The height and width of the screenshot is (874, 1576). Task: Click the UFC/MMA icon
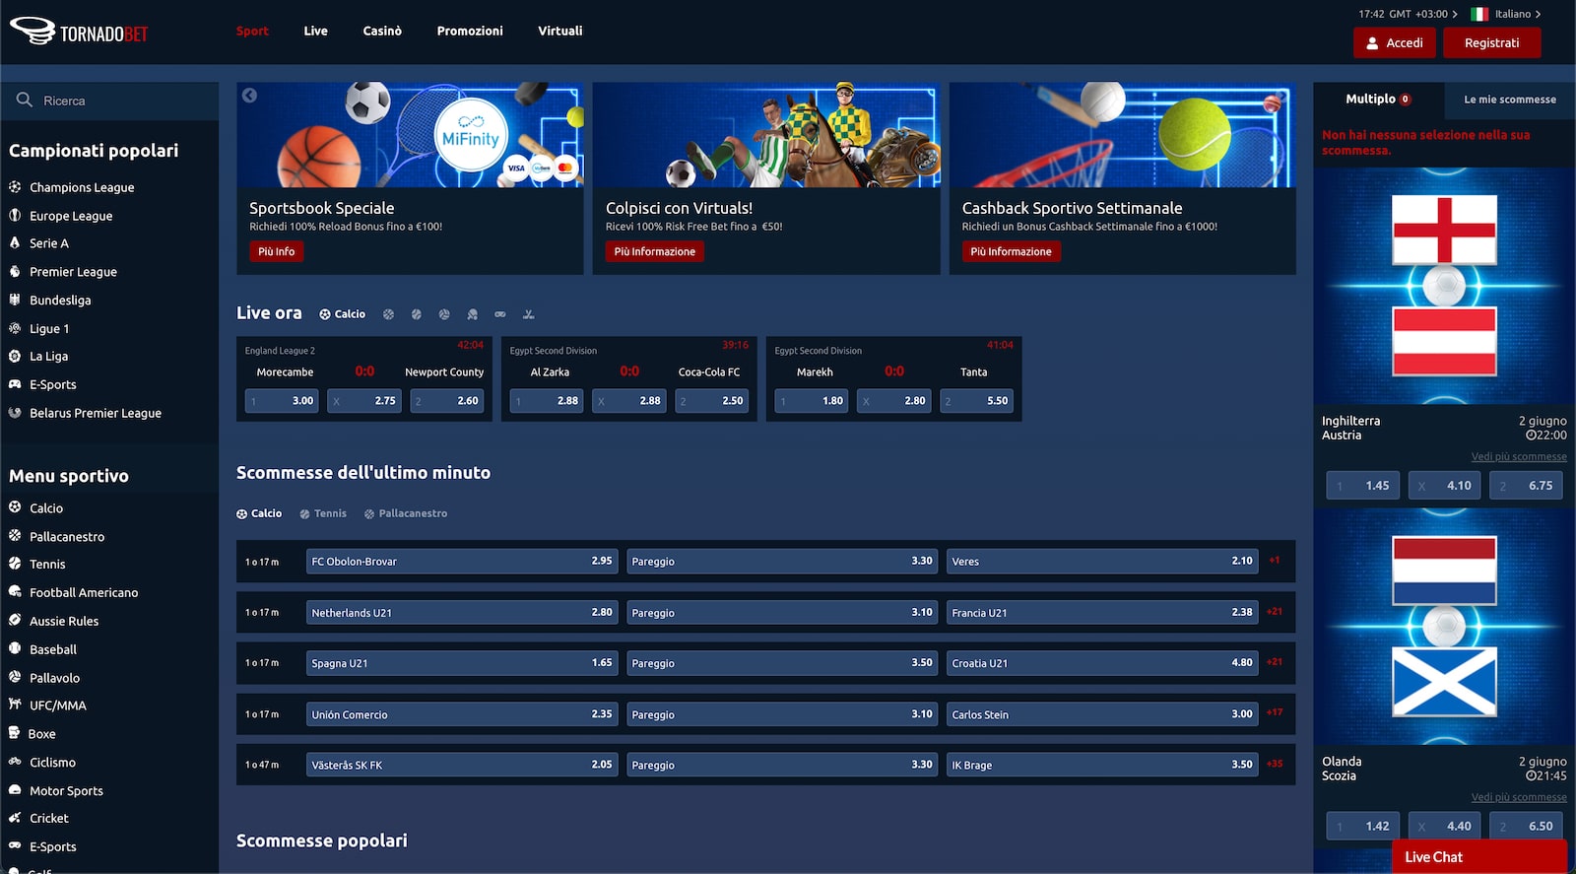[15, 705]
